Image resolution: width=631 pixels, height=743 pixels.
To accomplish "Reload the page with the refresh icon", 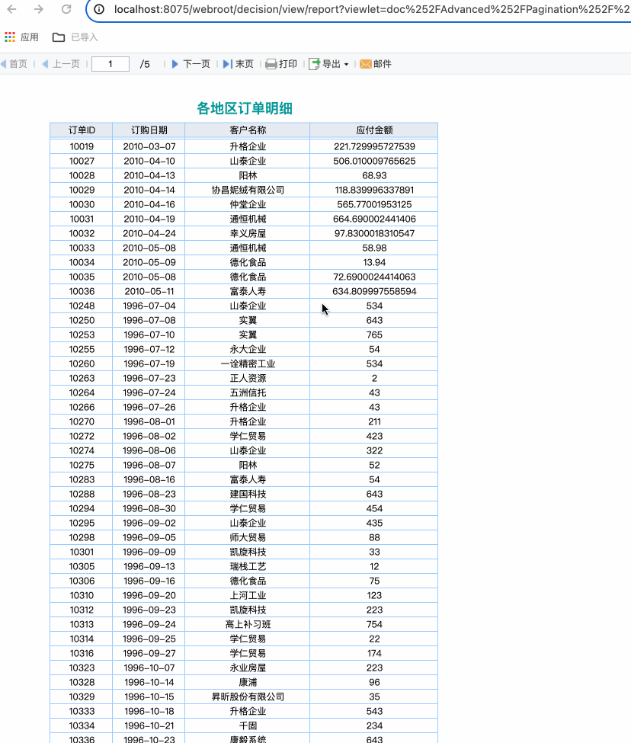I will coord(66,9).
